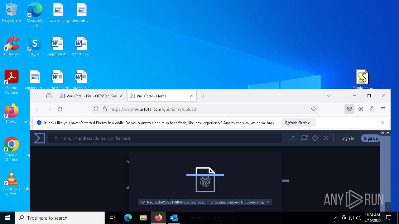The width and height of the screenshot is (399, 224).
Task: Open VLC media player desktop shortcut
Action: click(x=12, y=183)
